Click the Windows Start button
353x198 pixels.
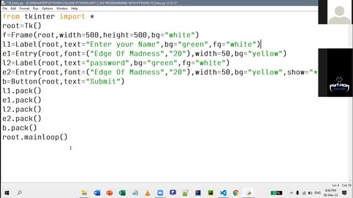7,193
